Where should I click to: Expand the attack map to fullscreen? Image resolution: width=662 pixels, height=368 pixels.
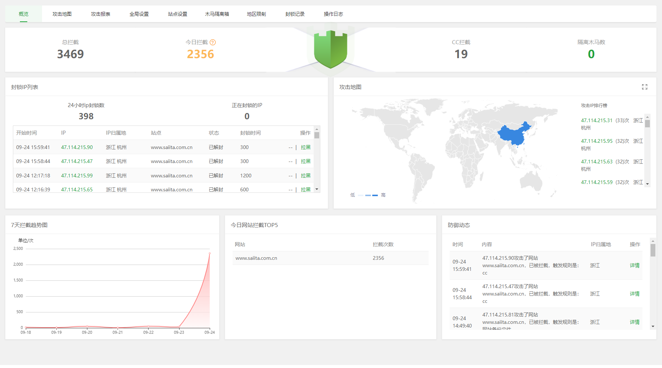click(644, 87)
